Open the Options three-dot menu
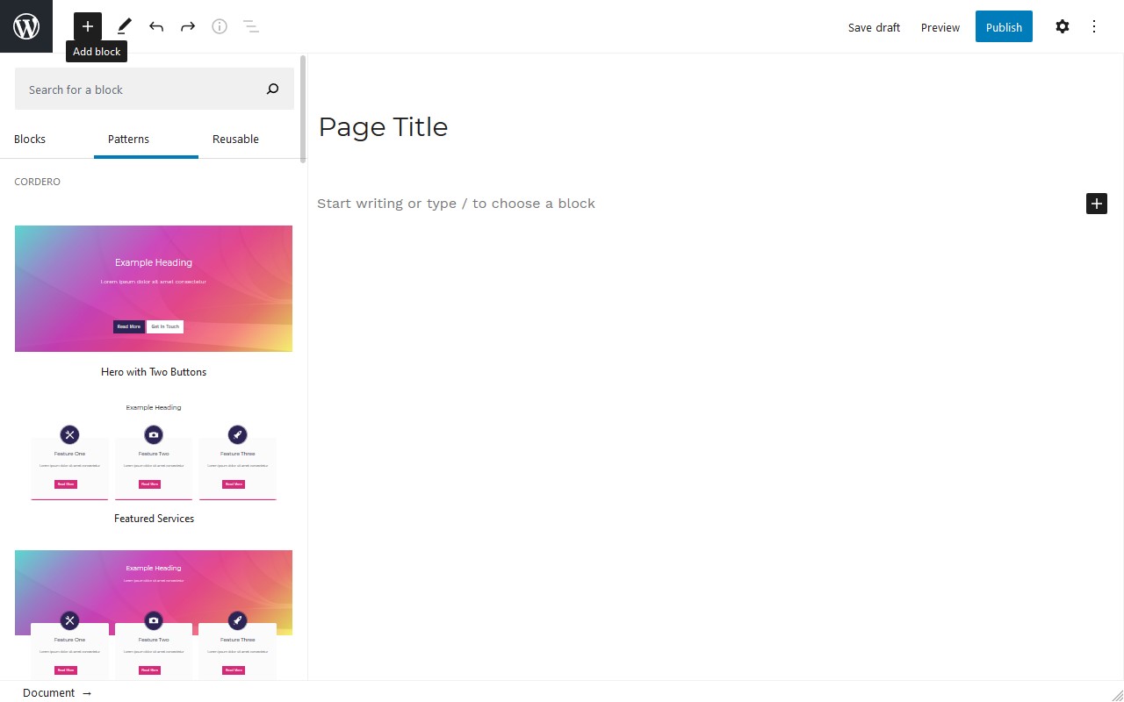 1094,26
